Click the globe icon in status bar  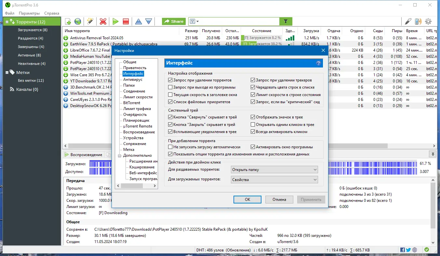tap(414, 250)
